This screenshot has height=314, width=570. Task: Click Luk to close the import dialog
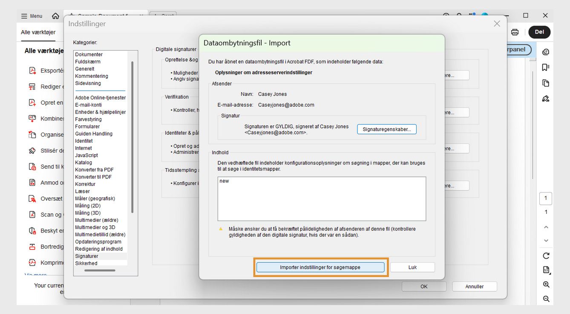412,267
